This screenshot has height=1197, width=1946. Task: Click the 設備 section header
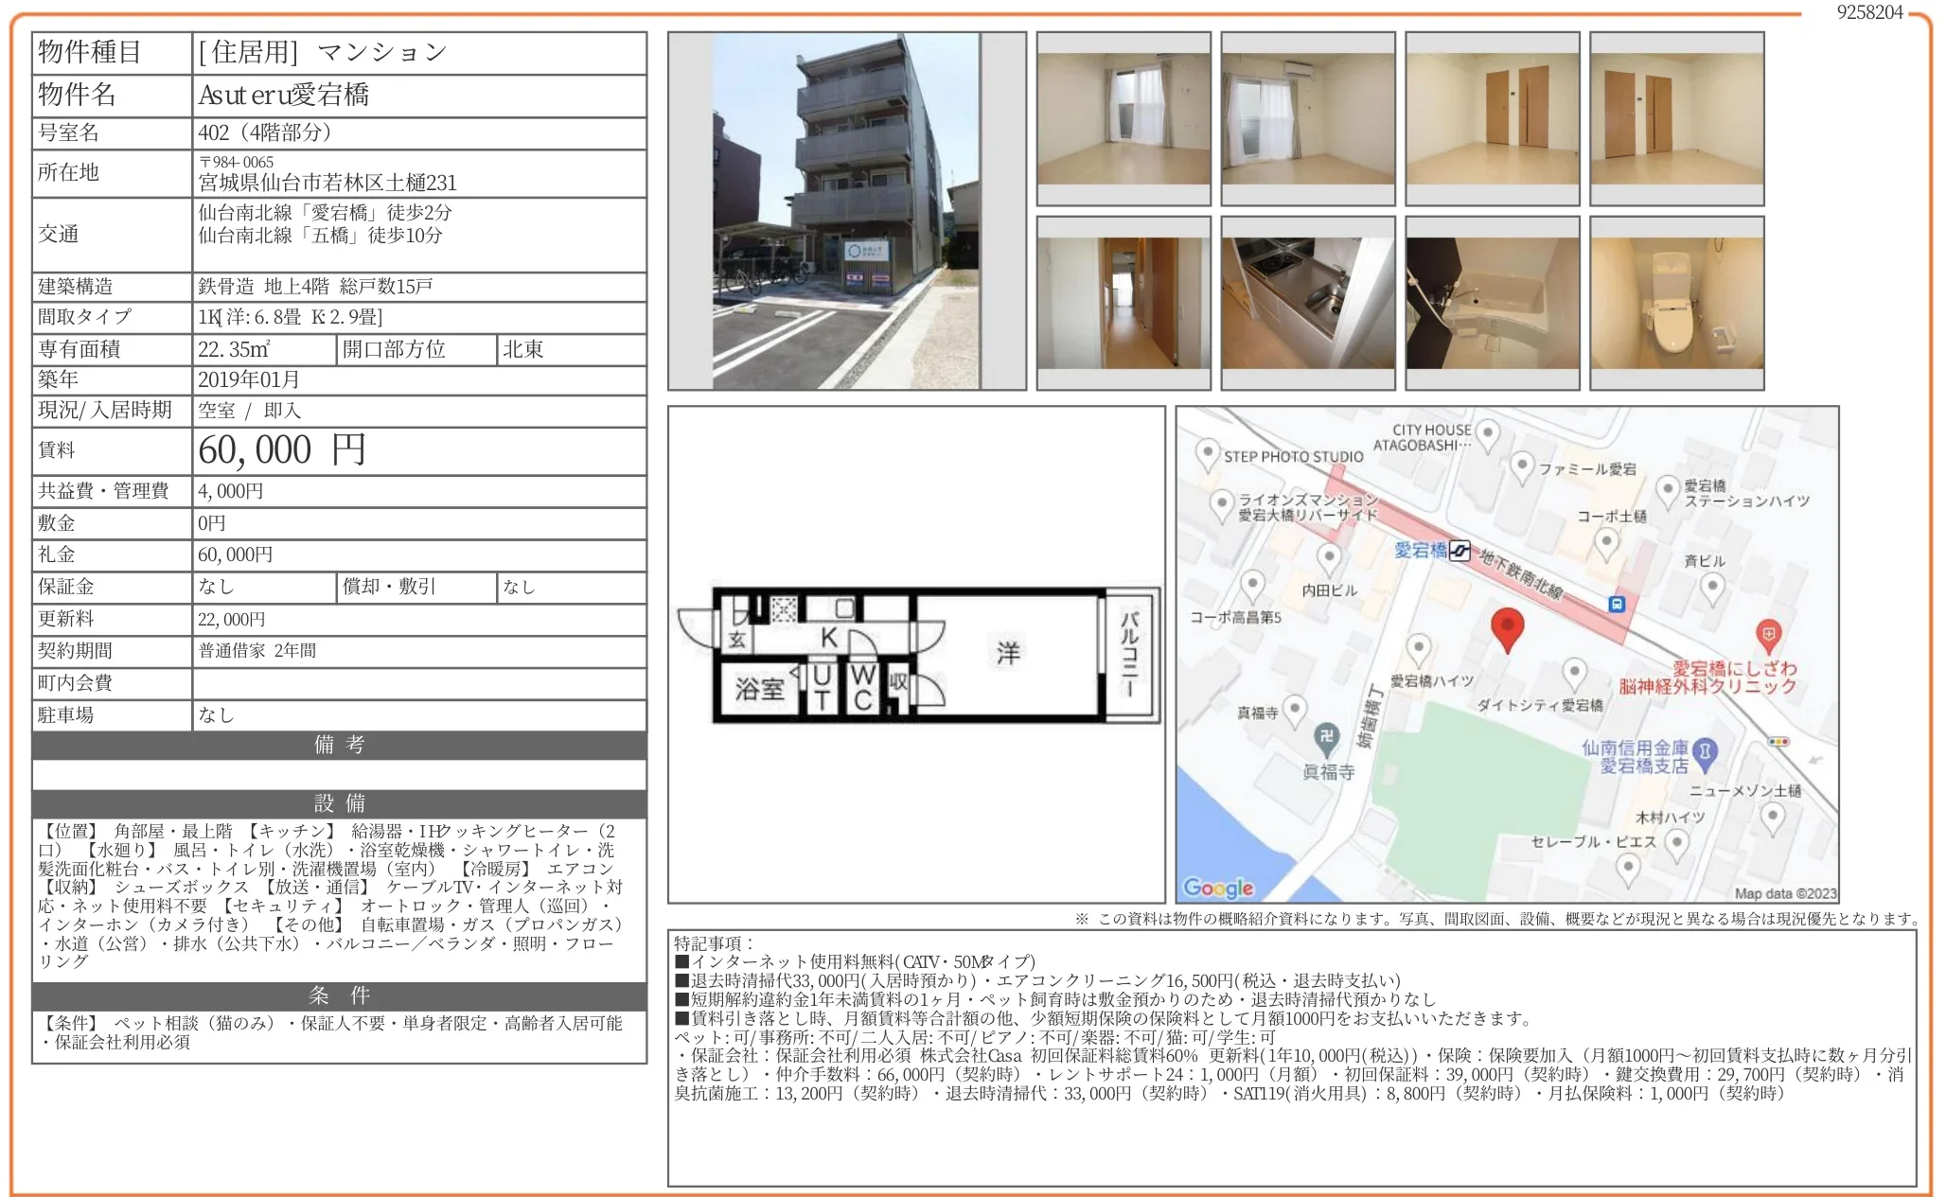tap(340, 803)
